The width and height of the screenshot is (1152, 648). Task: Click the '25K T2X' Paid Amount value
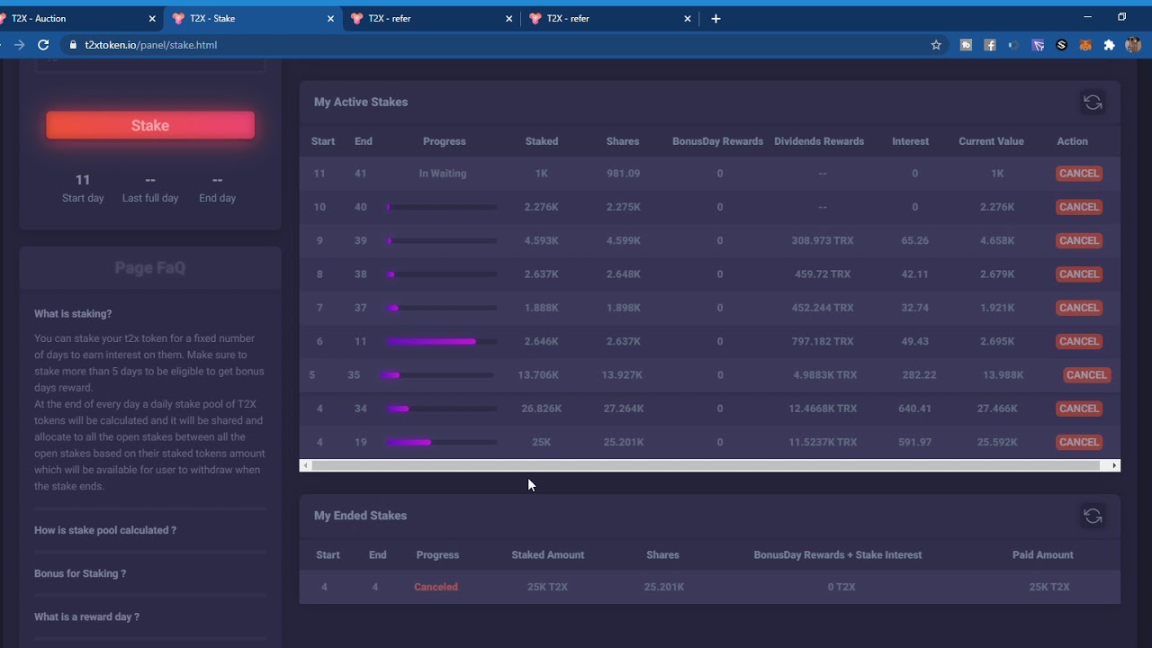click(1049, 587)
